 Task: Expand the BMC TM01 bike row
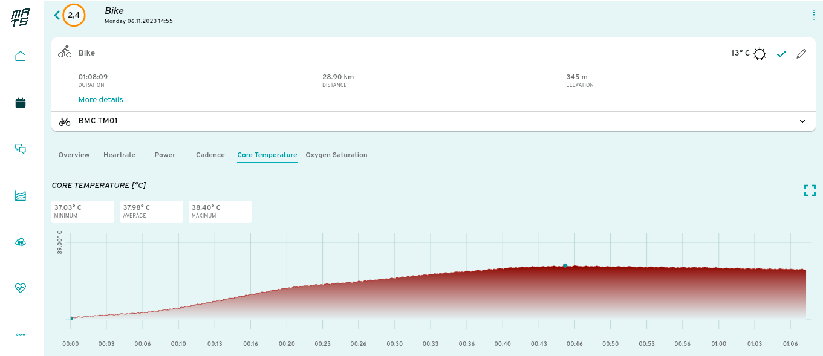pos(802,121)
